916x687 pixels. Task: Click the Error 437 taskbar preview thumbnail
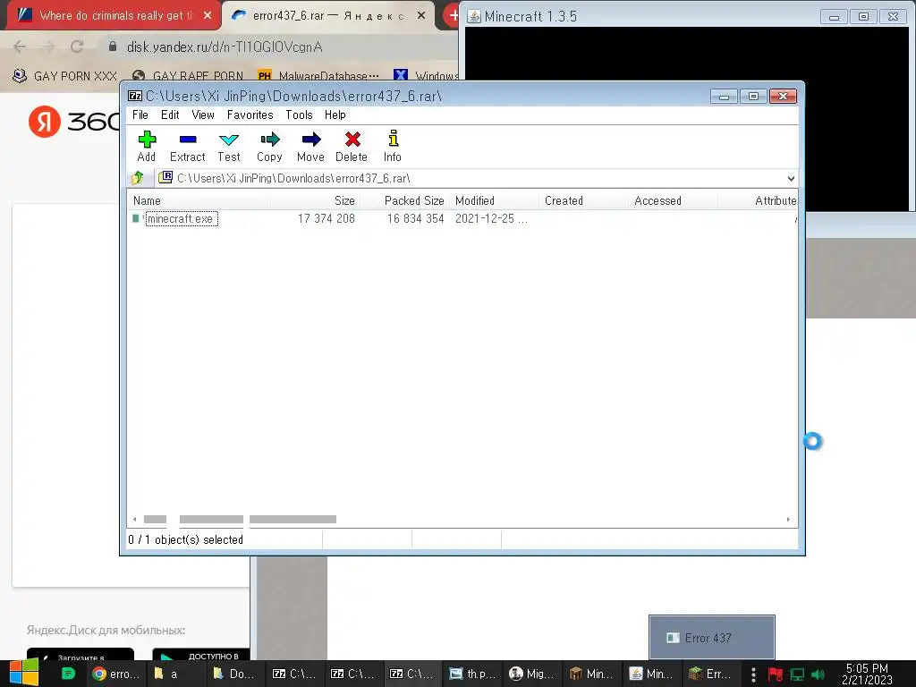tap(711, 637)
